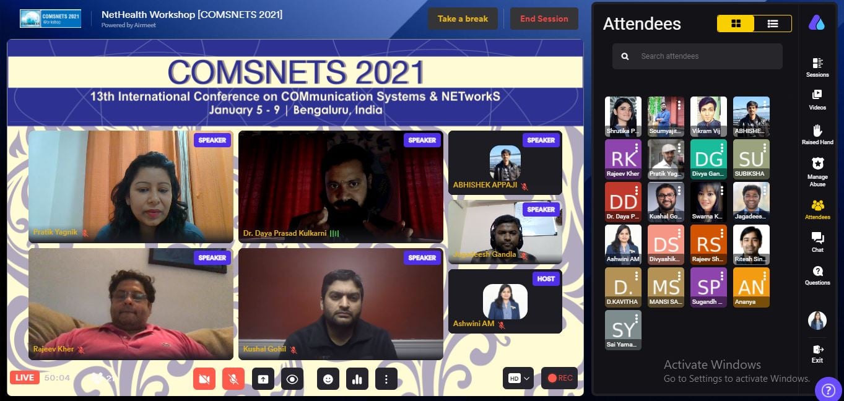Open the polls bar-chart icon
This screenshot has width=844, height=401.
click(357, 379)
